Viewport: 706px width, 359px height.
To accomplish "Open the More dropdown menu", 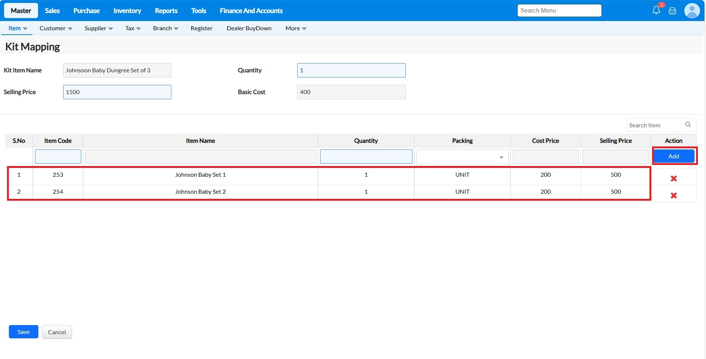I will (296, 28).
